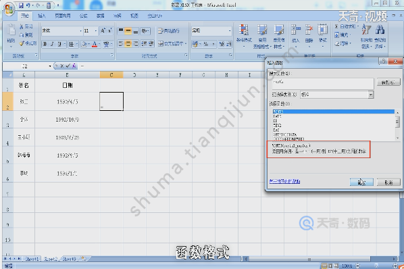Expand the font size dropdown
Viewport: 404px width, 269px height.
tap(96, 31)
